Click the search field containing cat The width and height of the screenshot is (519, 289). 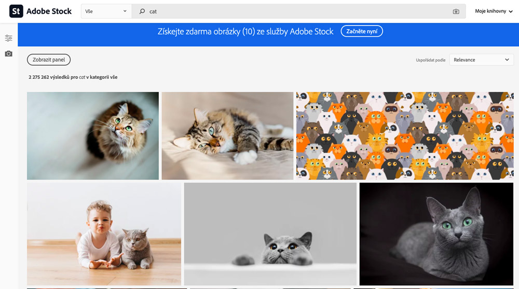[298, 11]
